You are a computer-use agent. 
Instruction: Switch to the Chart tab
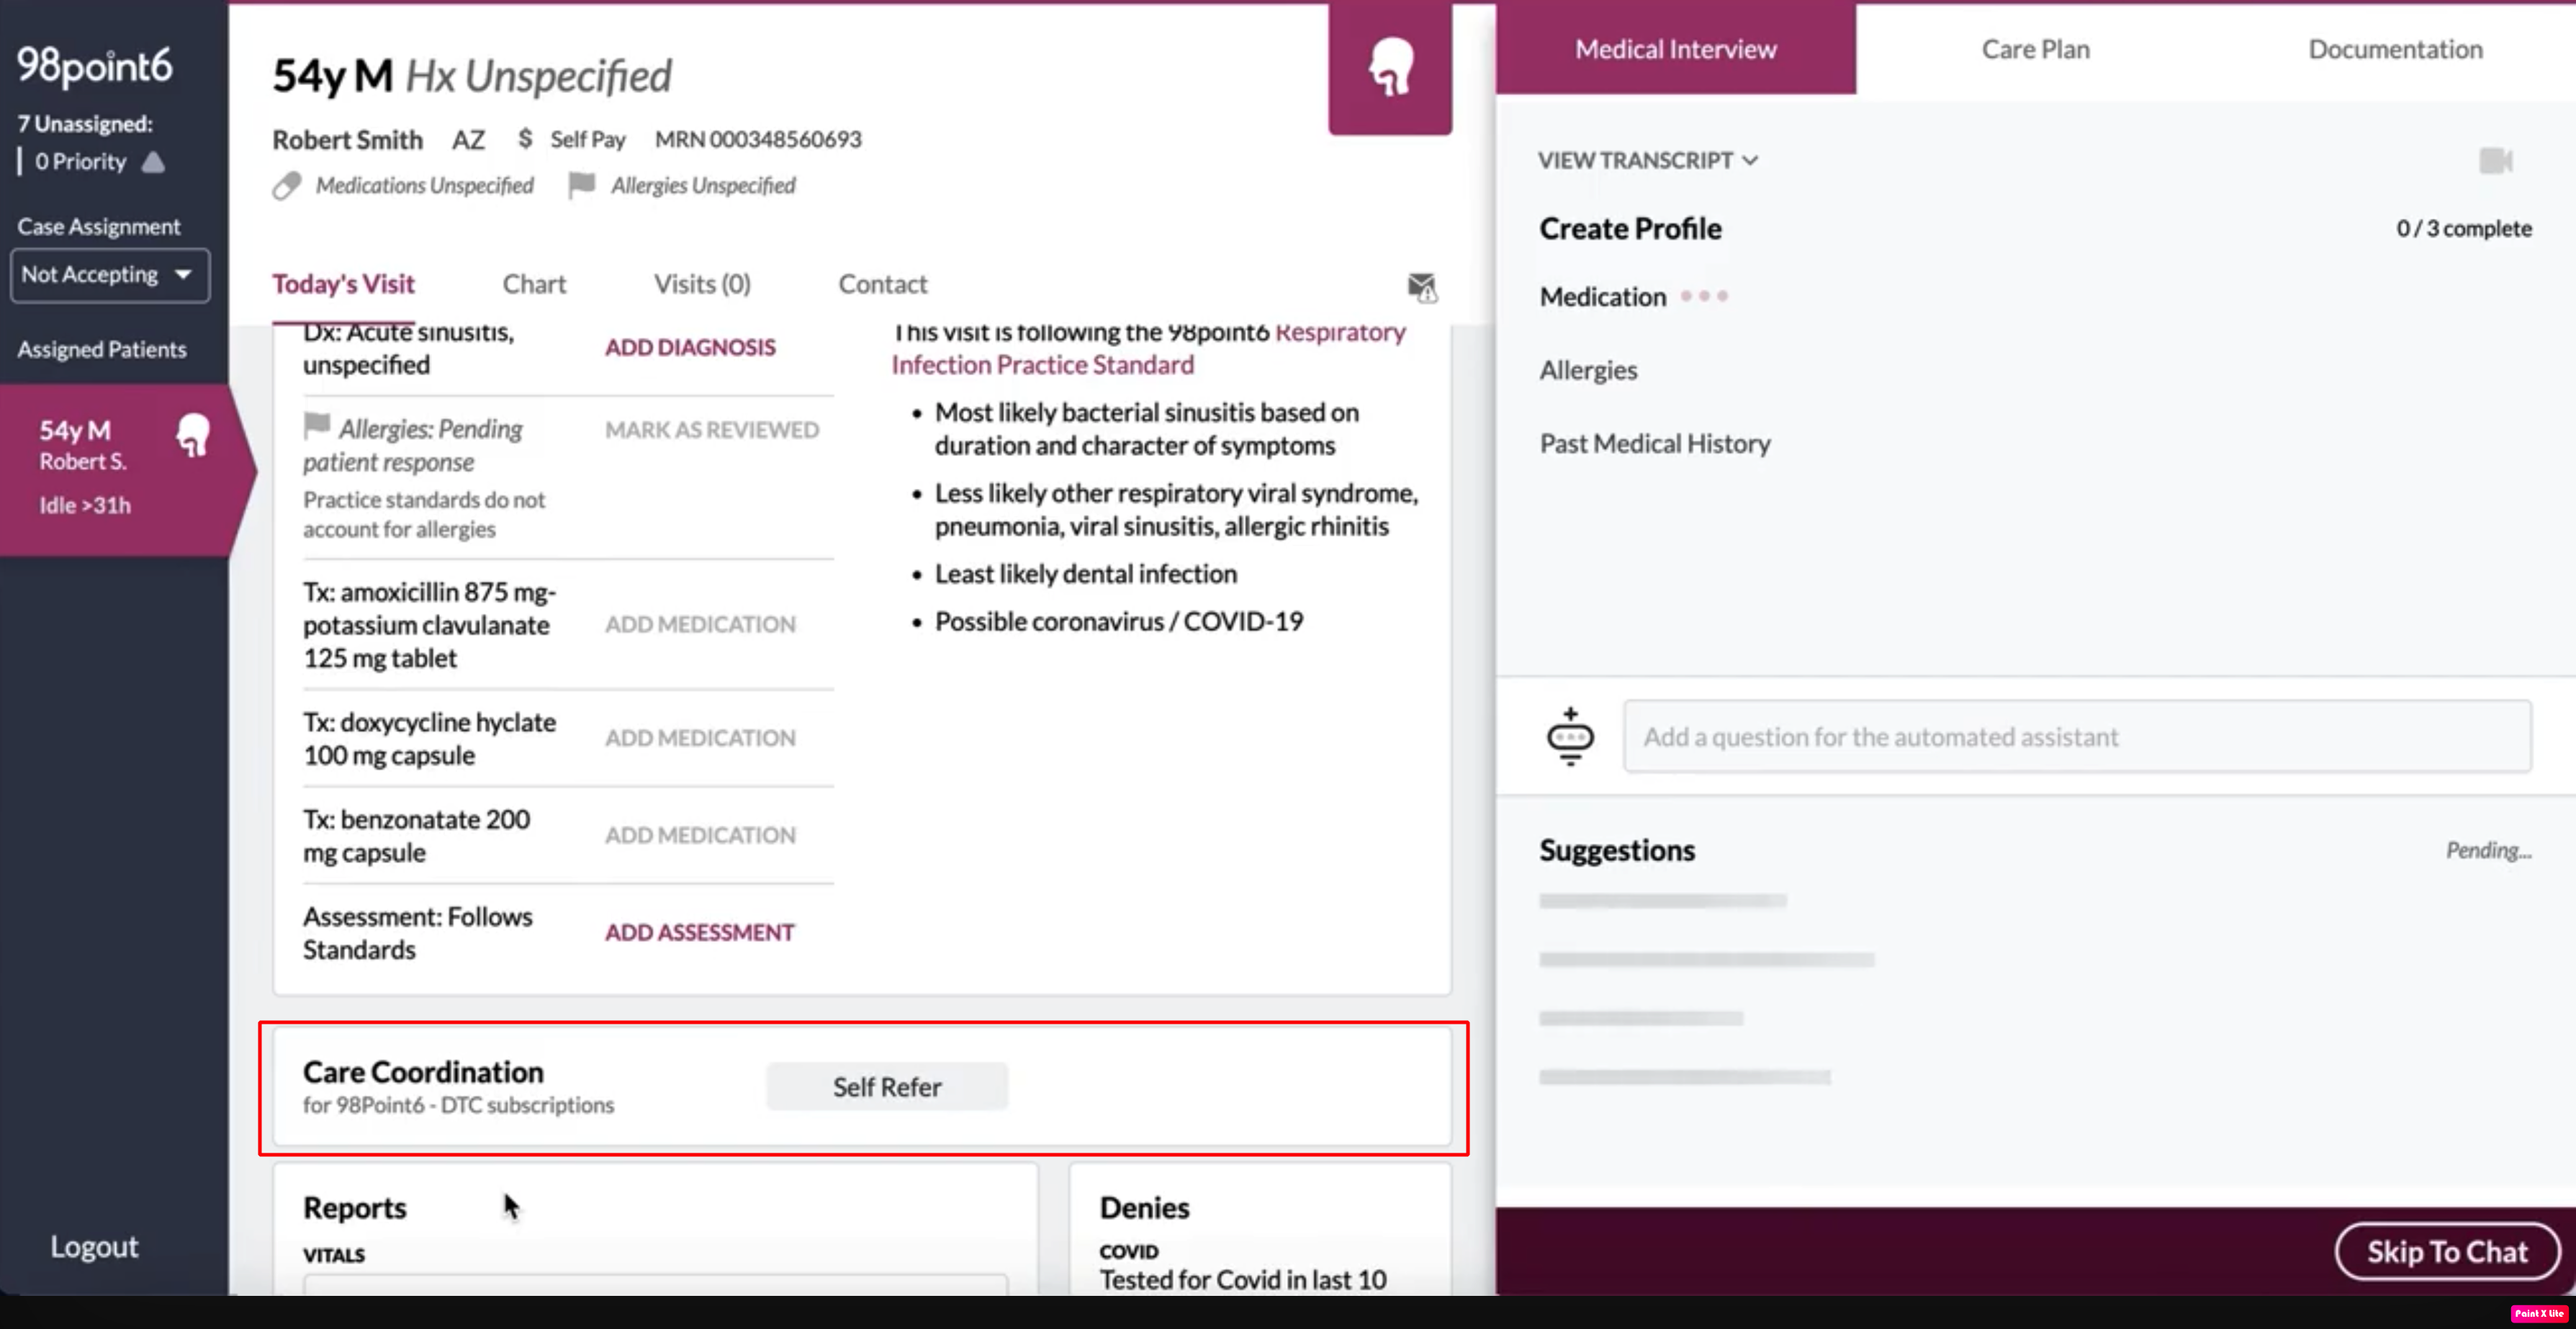[534, 284]
